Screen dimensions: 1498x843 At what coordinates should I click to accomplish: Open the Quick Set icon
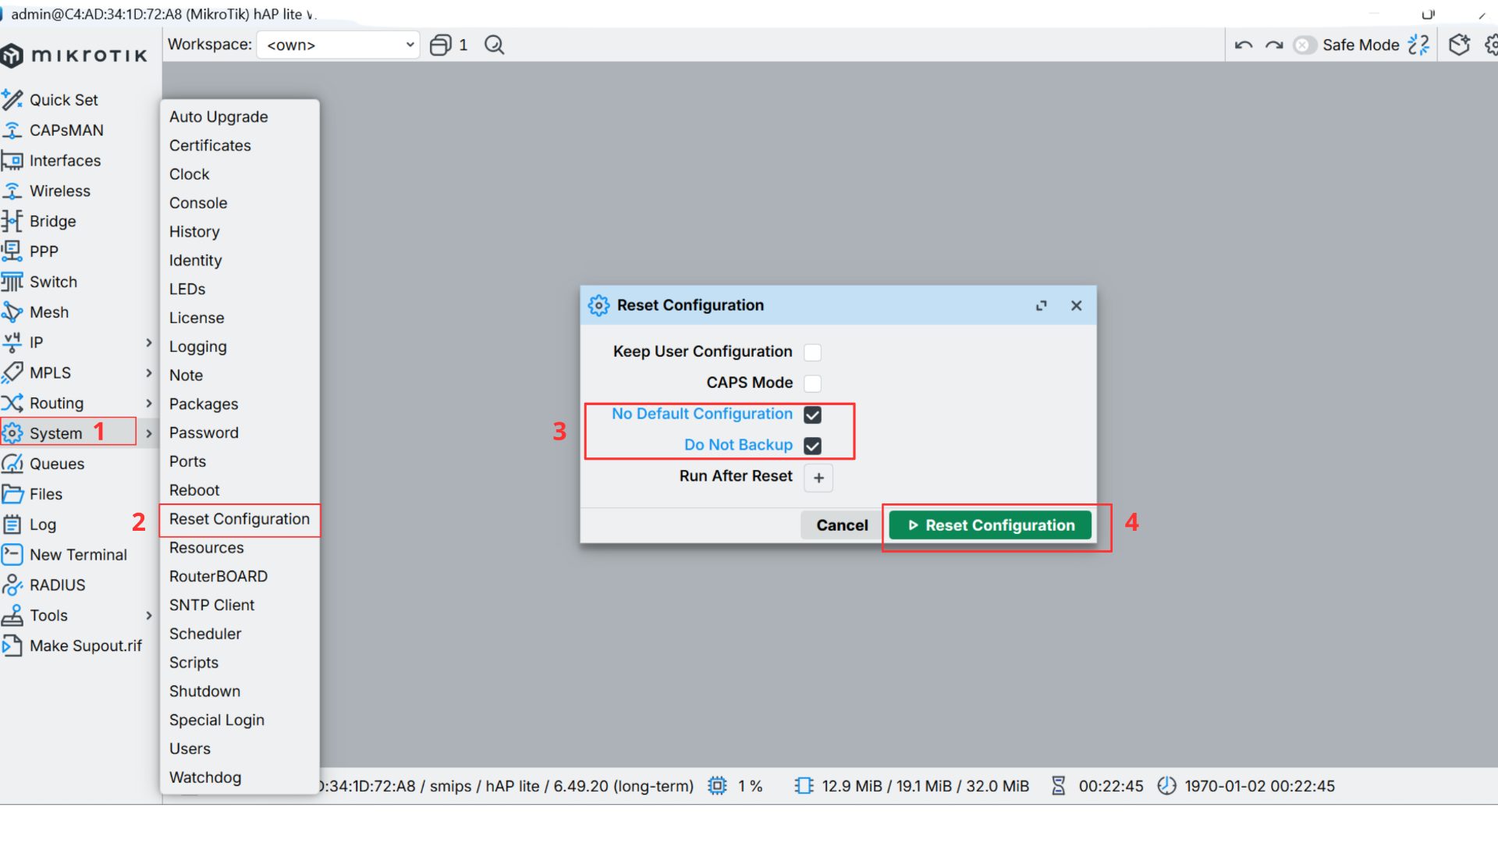pyautogui.click(x=12, y=99)
